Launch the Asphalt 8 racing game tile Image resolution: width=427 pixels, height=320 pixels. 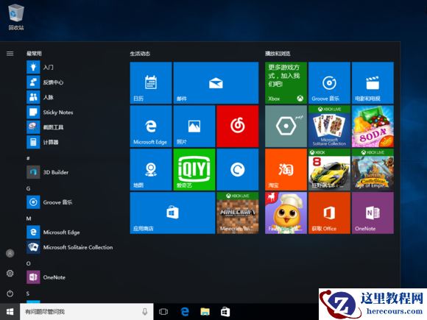pyautogui.click(x=329, y=169)
